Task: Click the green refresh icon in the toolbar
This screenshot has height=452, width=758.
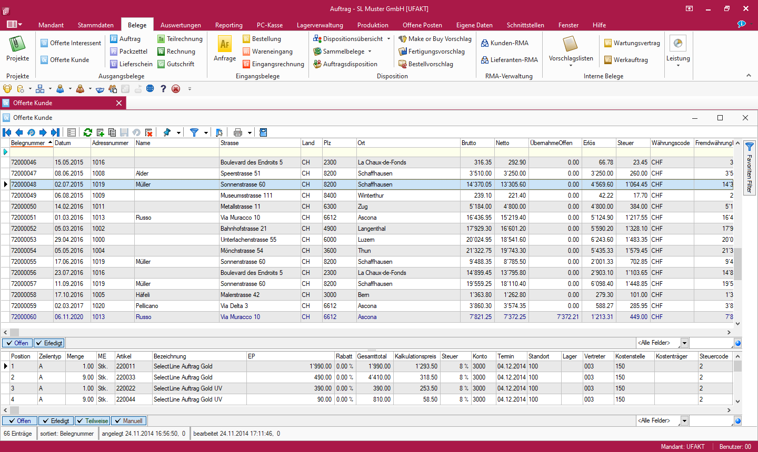Action: [x=88, y=132]
